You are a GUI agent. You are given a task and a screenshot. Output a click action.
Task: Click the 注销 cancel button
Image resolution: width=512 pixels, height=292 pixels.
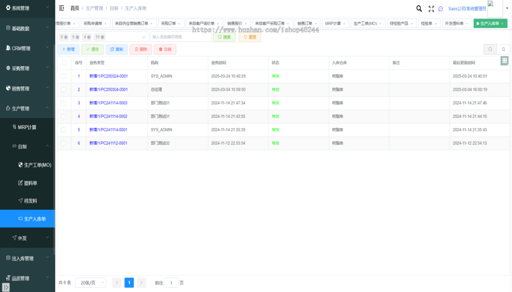165,49
